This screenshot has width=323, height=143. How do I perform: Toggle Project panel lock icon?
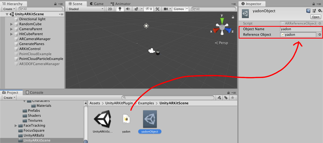pos(229,93)
